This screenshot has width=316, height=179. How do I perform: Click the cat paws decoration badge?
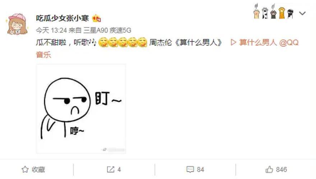coord(273,11)
